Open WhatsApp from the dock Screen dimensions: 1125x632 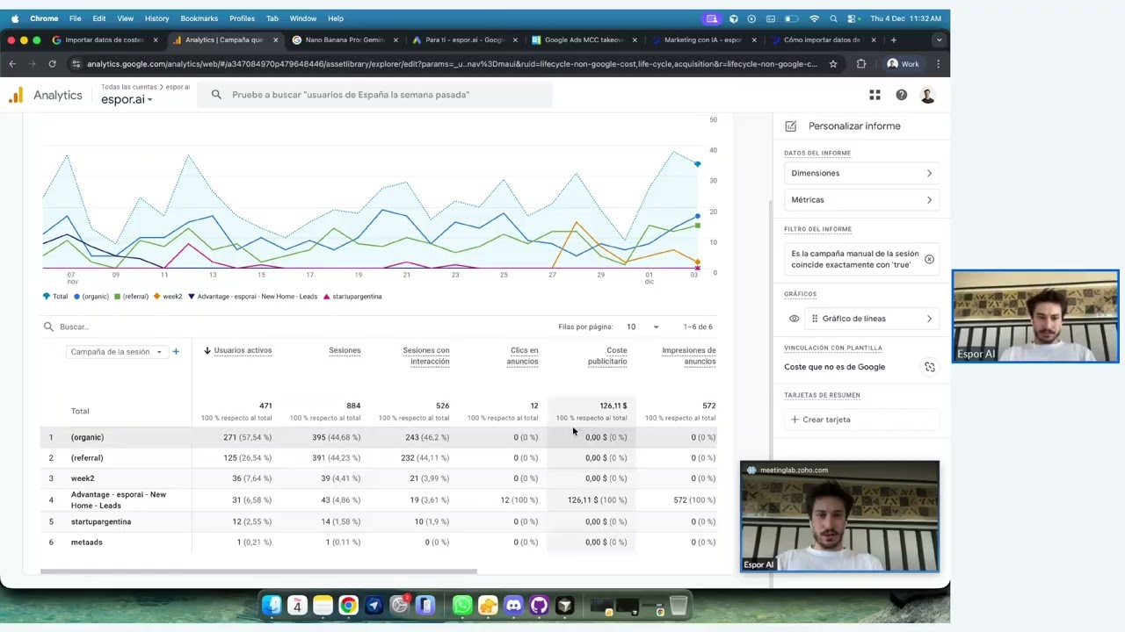462,606
